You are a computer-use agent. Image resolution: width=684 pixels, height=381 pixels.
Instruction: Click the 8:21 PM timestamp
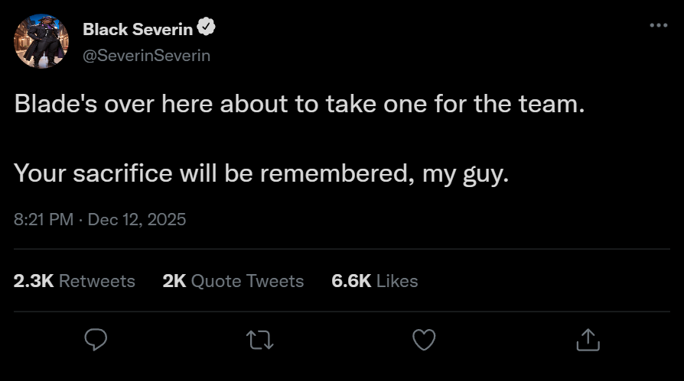(44, 220)
